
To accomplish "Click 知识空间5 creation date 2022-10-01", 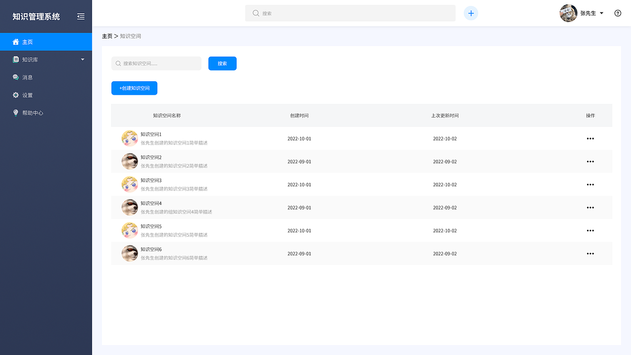I will 299,231.
